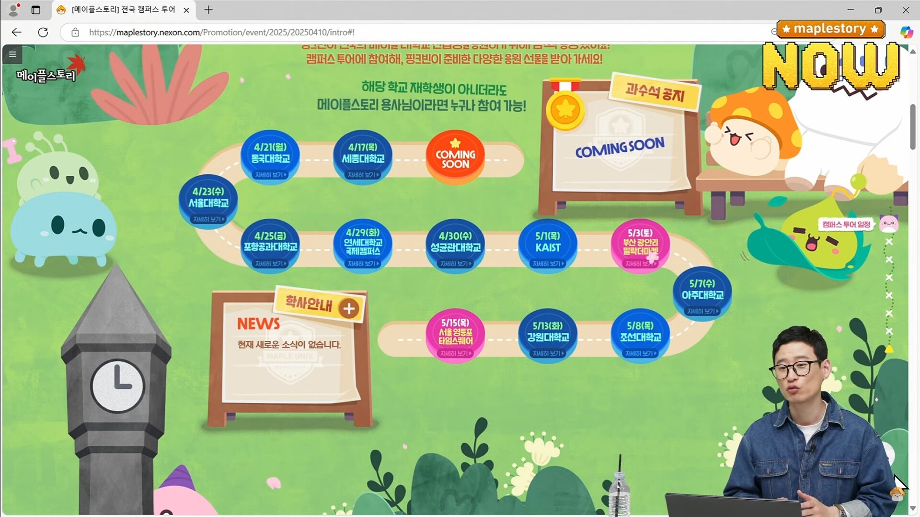Click the 캠퍼스 투어 일정 side label
Screen dimensions: 920x517
click(846, 225)
